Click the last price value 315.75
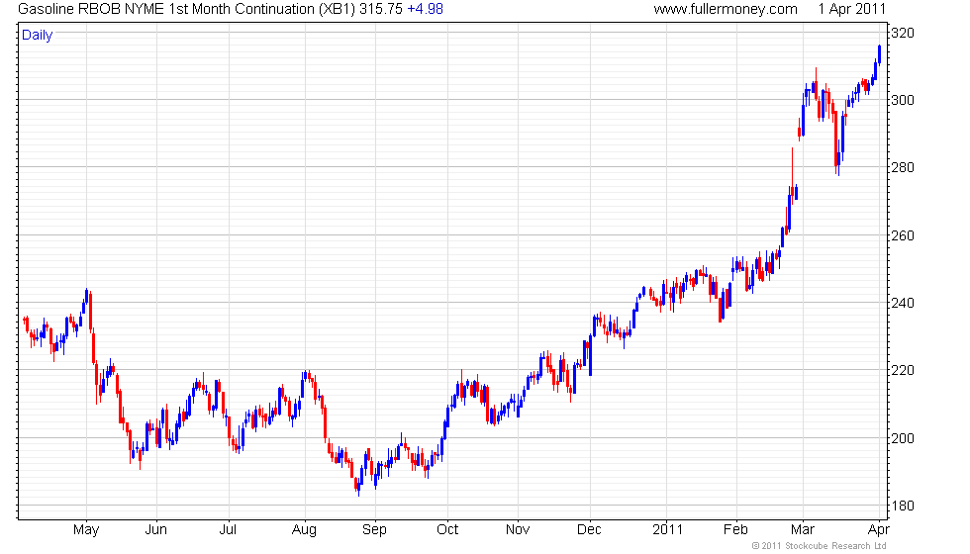Viewport: 970px width, 554px height. pyautogui.click(x=380, y=9)
